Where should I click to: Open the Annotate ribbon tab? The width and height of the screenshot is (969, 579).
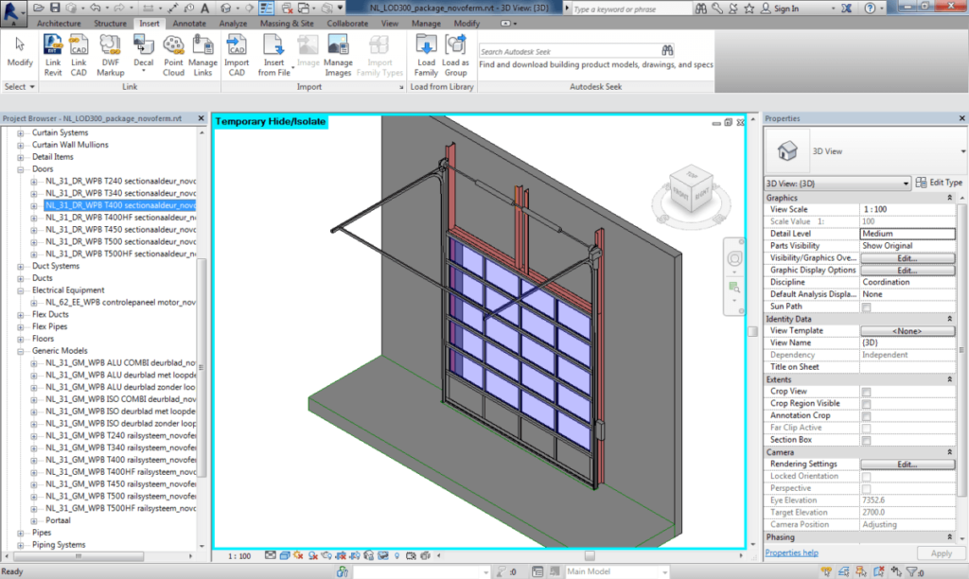coord(188,23)
